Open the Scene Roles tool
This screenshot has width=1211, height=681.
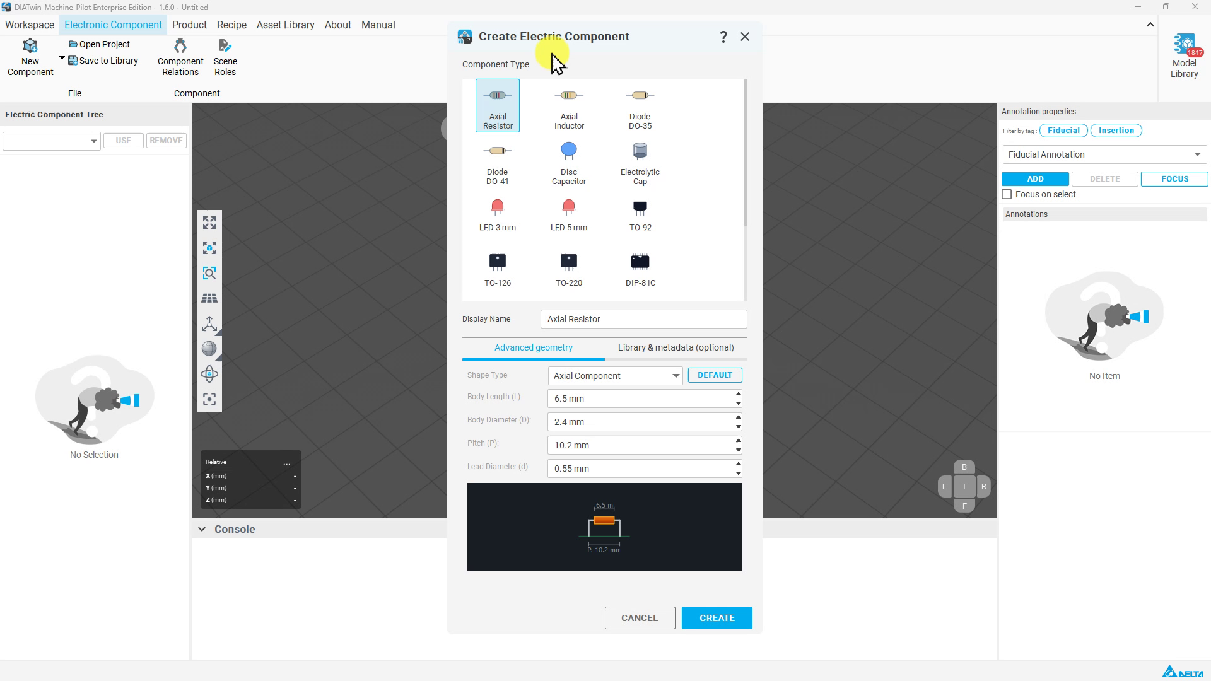225,57
